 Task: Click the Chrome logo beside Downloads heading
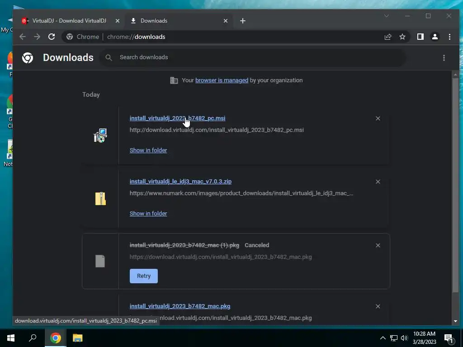(x=28, y=58)
